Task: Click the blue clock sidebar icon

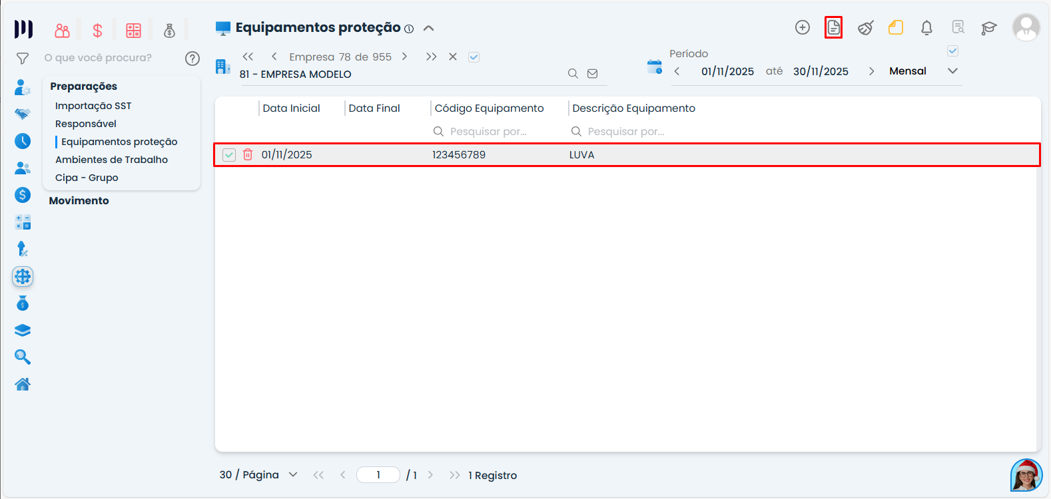Action: coord(23,141)
